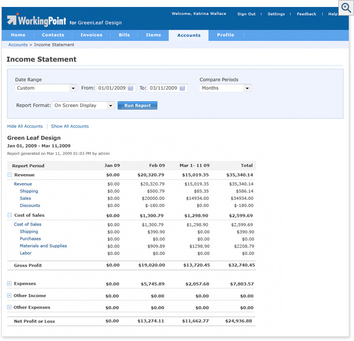Click Revenue Feb value $20,320.79 in bold

[151, 175]
